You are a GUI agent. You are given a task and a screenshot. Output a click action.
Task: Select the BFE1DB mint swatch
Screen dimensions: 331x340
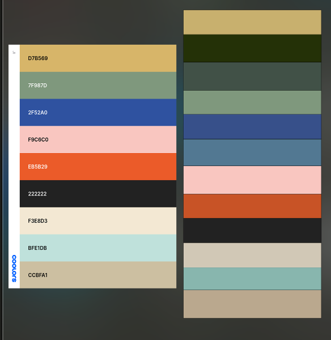(98, 248)
